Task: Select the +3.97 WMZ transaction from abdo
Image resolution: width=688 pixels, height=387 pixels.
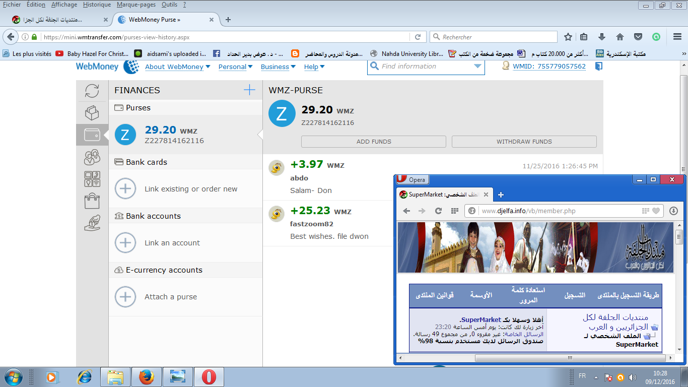Action: tap(433, 177)
